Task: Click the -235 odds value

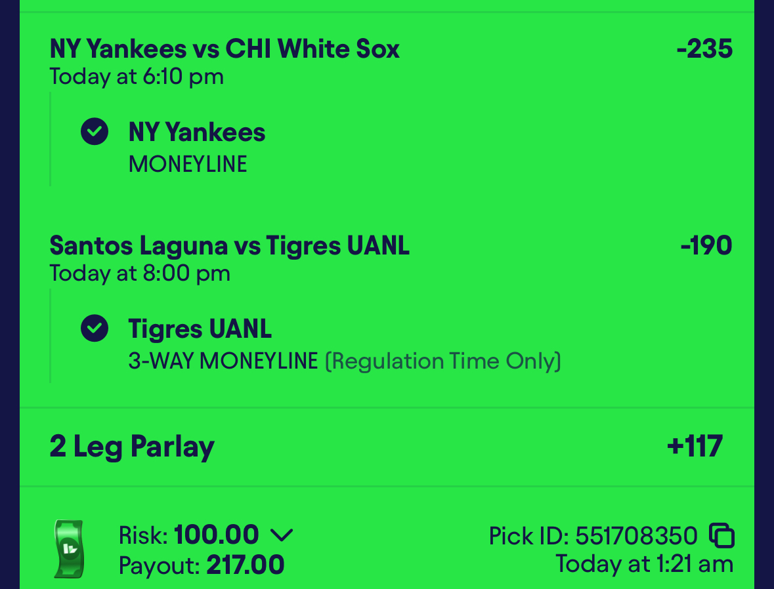Action: pos(704,49)
